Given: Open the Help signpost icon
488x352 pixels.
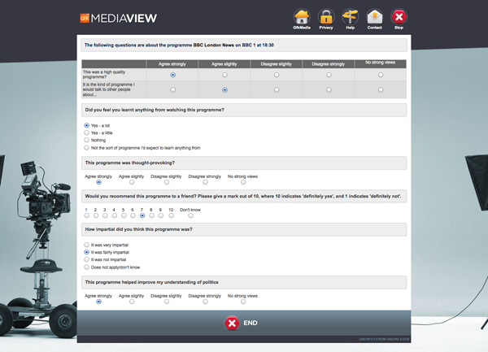Looking at the screenshot, I should coord(350,17).
